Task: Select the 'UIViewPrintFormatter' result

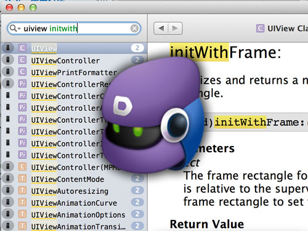Action: [74, 72]
